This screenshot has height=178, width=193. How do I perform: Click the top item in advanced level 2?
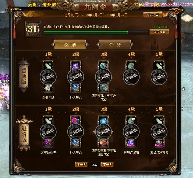click(76, 120)
